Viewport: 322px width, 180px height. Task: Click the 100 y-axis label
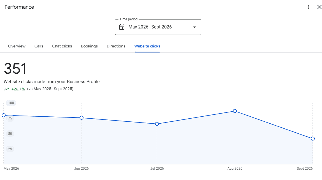tap(11, 103)
